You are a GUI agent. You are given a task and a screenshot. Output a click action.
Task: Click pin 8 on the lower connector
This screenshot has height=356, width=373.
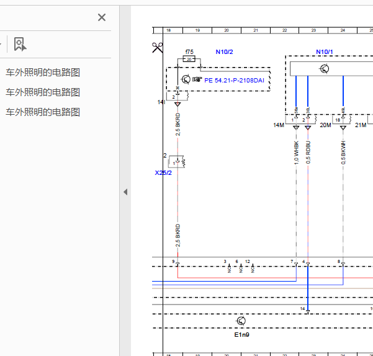click(x=339, y=261)
